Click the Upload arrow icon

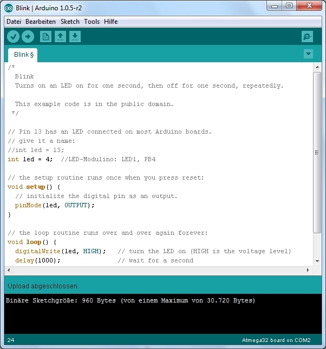click(28, 36)
